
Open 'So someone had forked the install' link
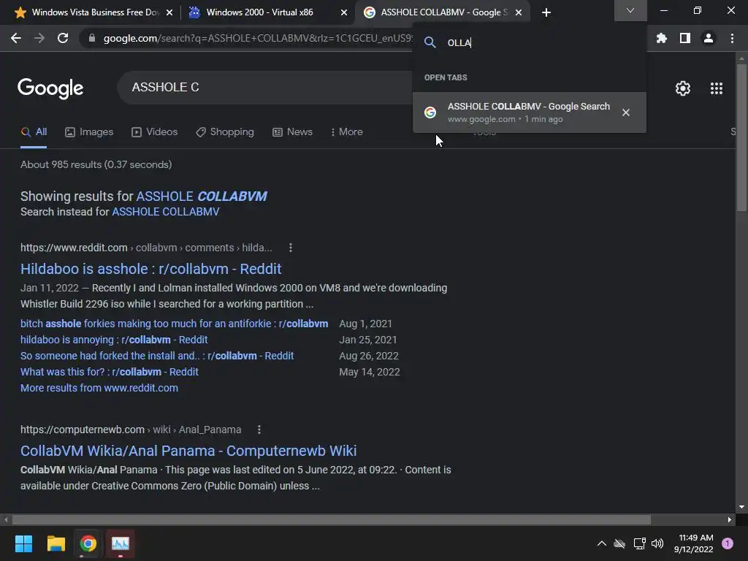(157, 356)
